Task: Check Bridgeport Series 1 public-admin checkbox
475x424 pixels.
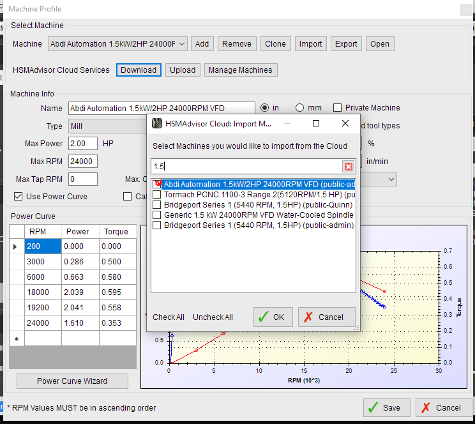Action: tap(157, 225)
